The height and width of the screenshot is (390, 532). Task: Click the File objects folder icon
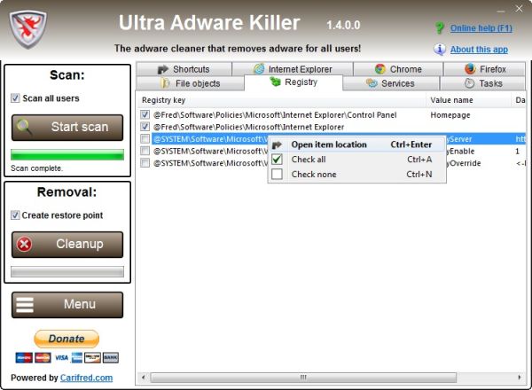coord(165,83)
